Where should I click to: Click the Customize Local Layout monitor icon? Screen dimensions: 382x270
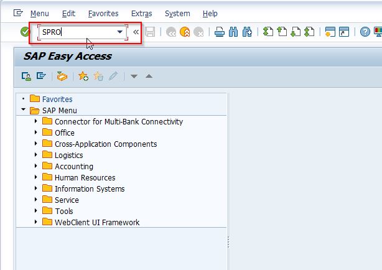(378, 32)
